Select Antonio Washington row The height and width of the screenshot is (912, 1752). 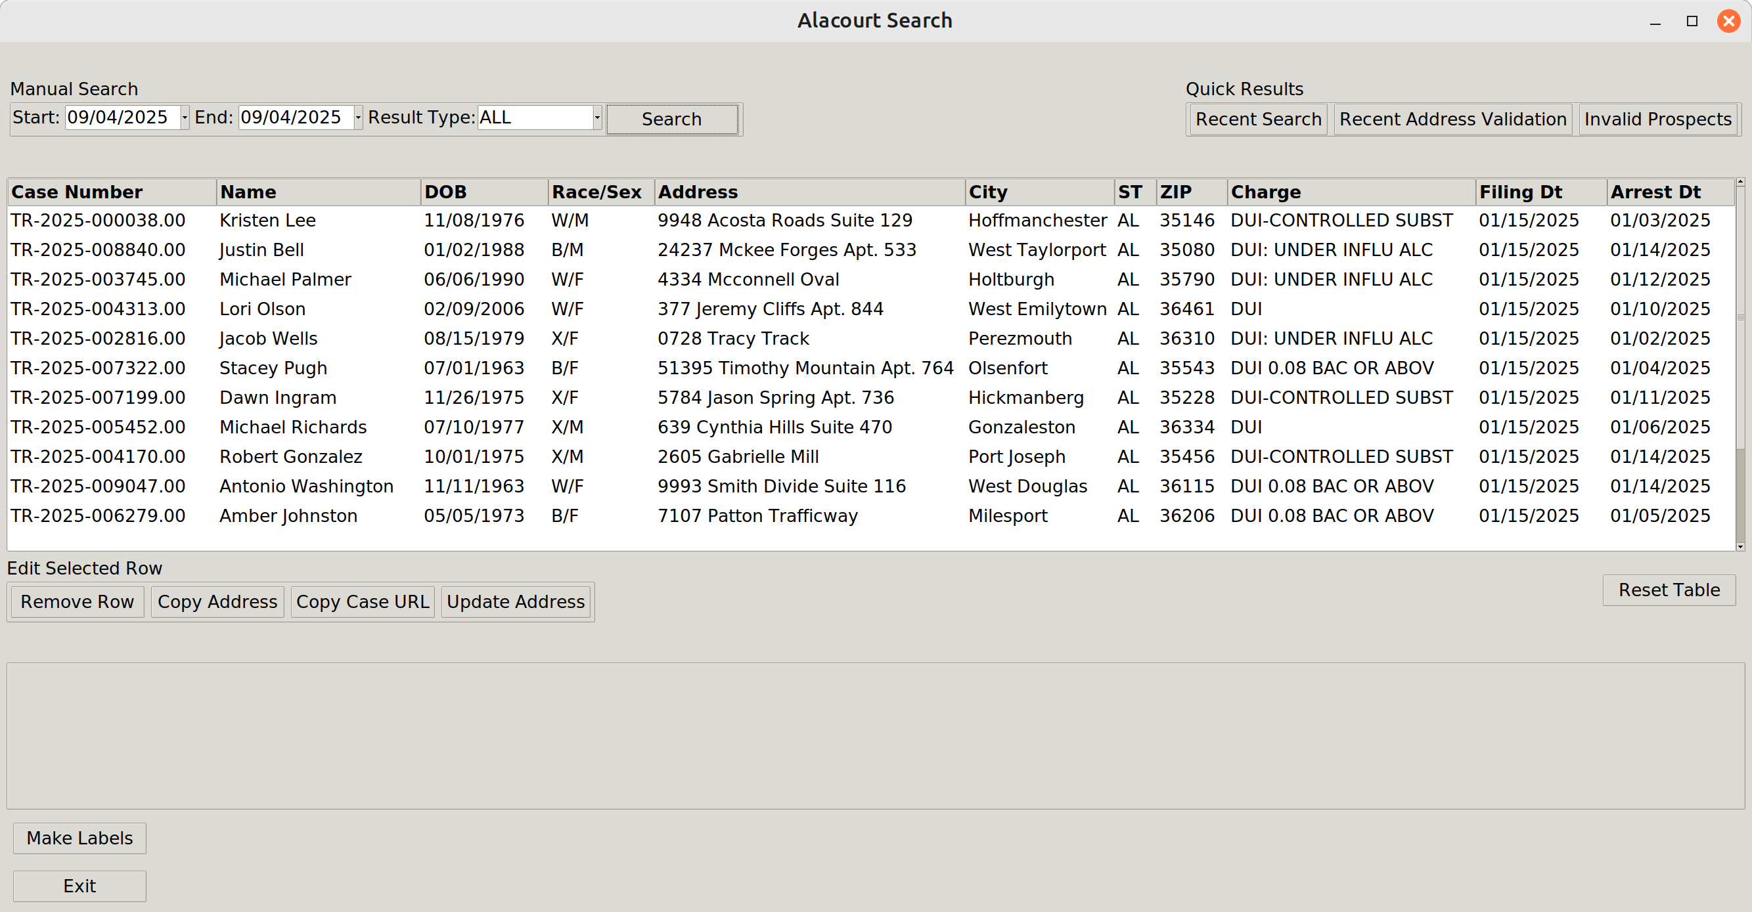click(x=870, y=487)
